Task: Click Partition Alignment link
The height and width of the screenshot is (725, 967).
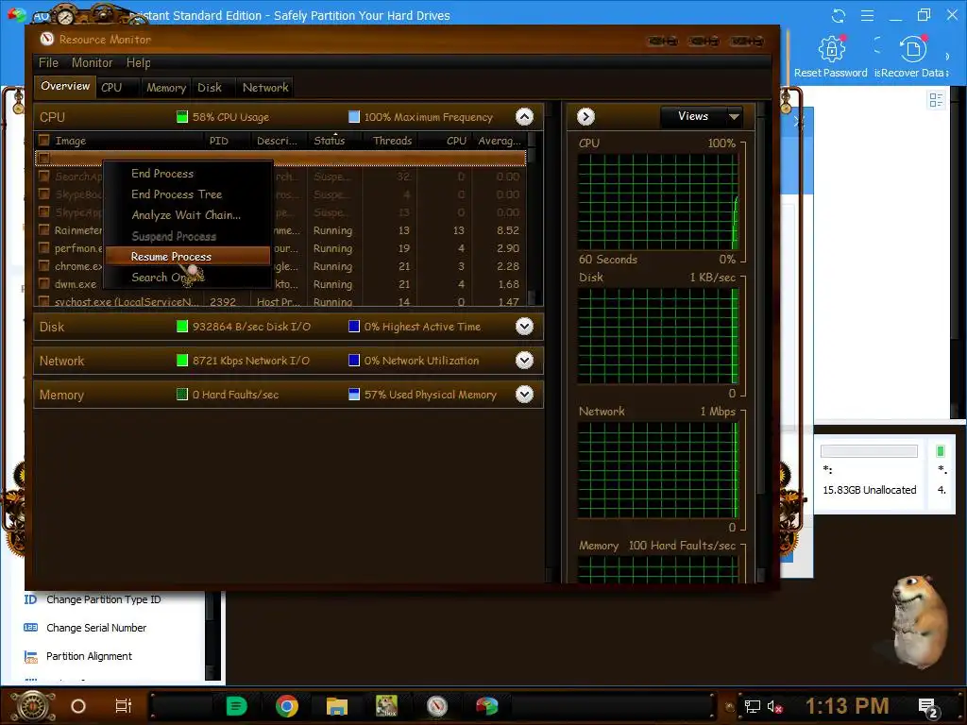Action: point(89,656)
